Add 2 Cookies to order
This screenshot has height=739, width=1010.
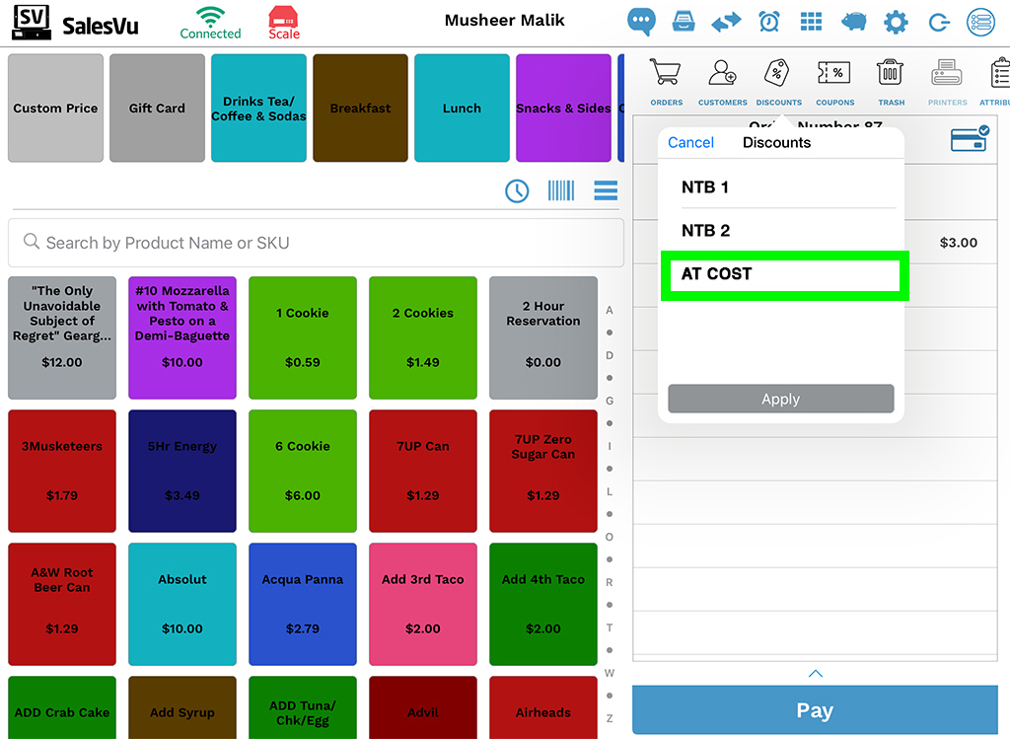pyautogui.click(x=423, y=337)
